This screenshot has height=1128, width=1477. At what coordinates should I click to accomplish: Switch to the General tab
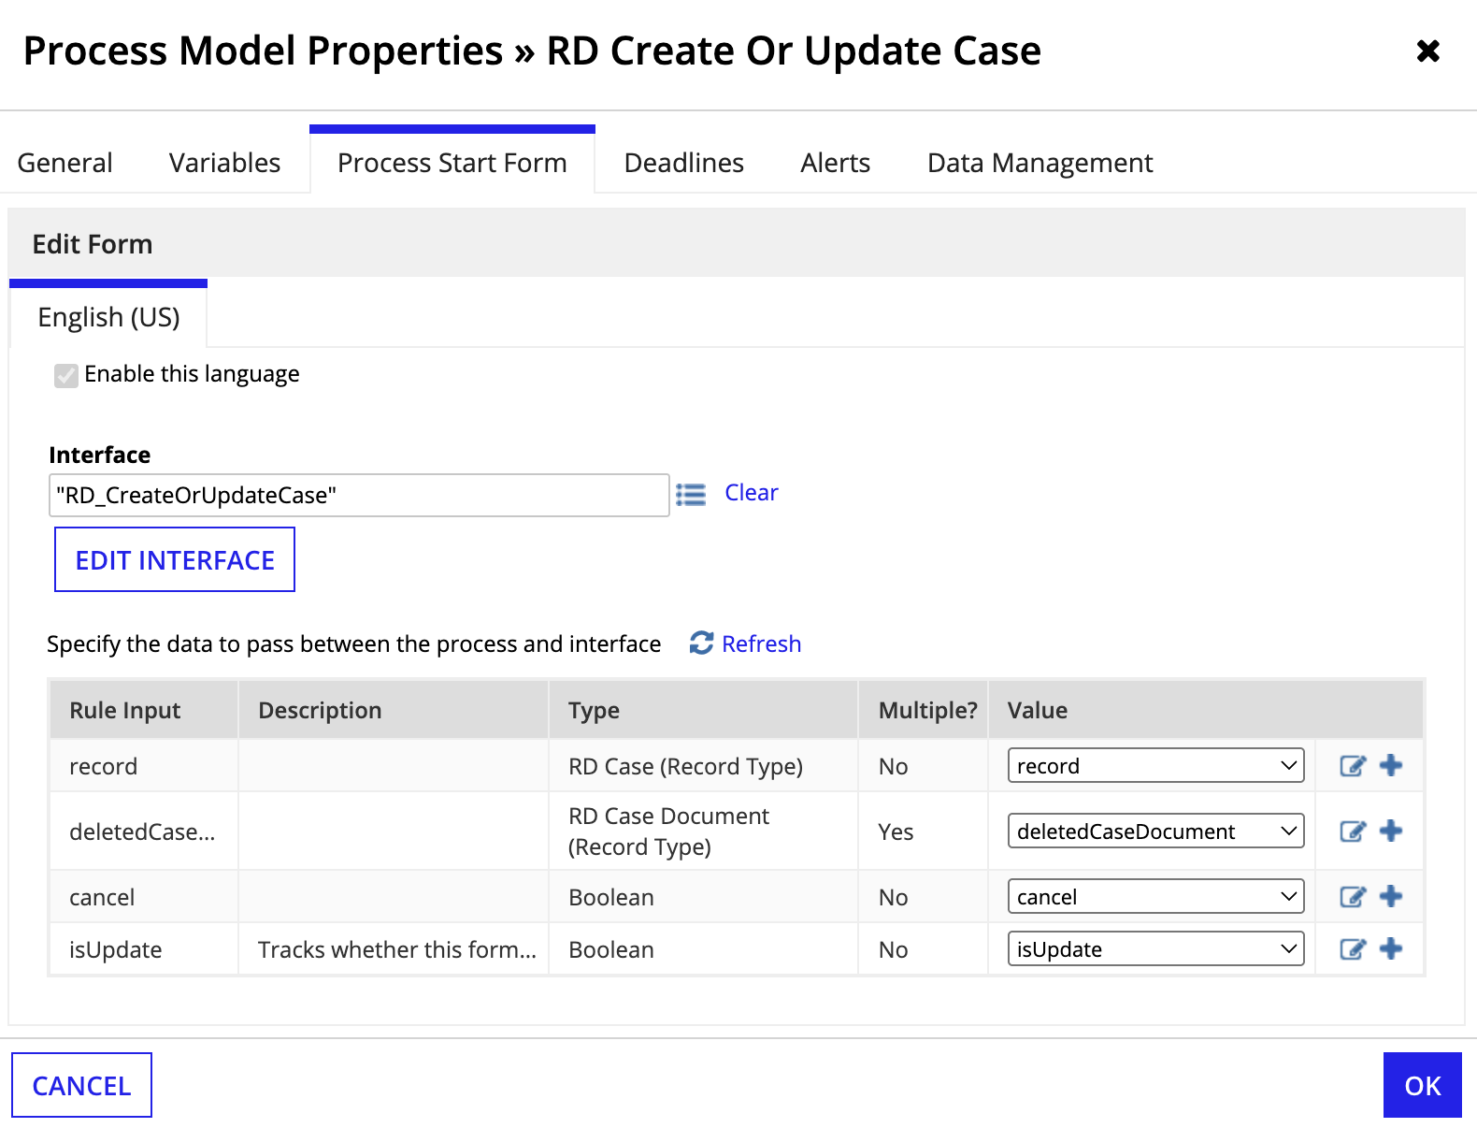pos(65,163)
